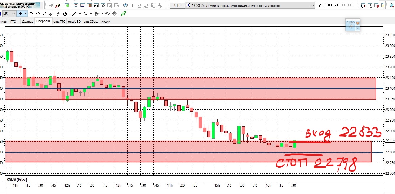The height and width of the screenshot is (194, 395).
Task: Click the gray eraser remove objects icon
Action: point(115,14)
